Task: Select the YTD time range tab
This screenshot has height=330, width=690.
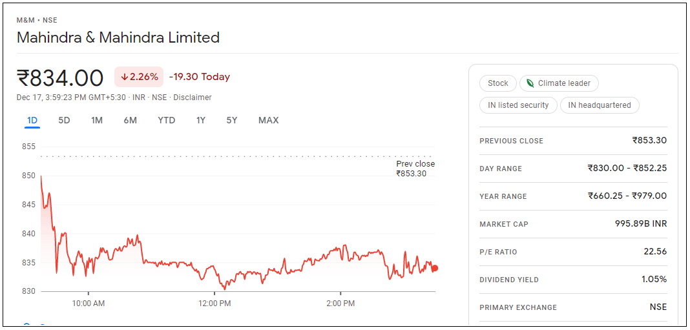Action: tap(166, 121)
